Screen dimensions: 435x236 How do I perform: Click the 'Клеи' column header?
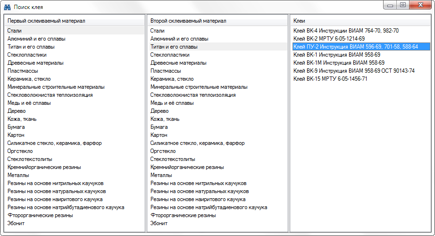299,21
